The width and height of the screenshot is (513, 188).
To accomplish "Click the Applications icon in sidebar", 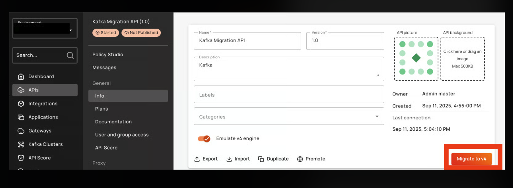I will 21,117.
